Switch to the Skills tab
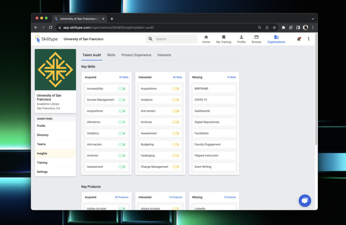 (111, 55)
